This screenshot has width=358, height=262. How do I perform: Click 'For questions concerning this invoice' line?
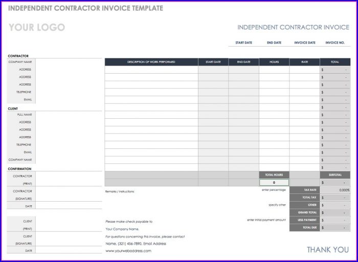[x=145, y=236]
